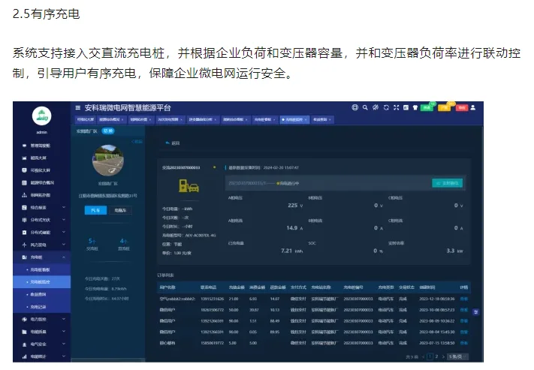Image resolution: width=534 pixels, height=370 pixels.
Task: Open 管理驾驶舱 in the sidebar
Action: pyautogui.click(x=40, y=146)
